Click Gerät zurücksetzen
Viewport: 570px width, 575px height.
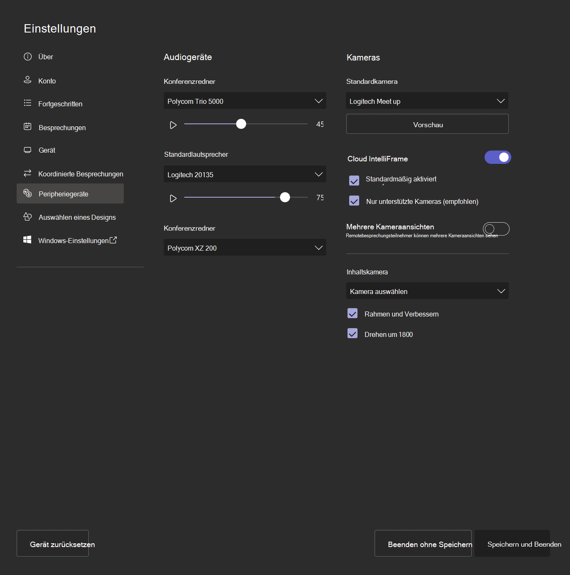pos(53,543)
